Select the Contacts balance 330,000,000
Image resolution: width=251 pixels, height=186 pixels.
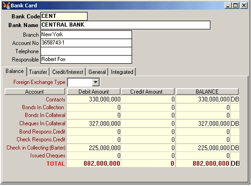203,99
